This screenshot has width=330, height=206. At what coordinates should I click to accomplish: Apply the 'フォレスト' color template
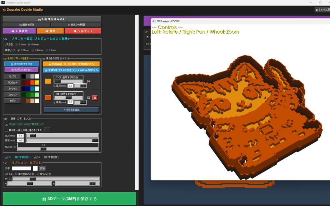pyautogui.click(x=13, y=95)
